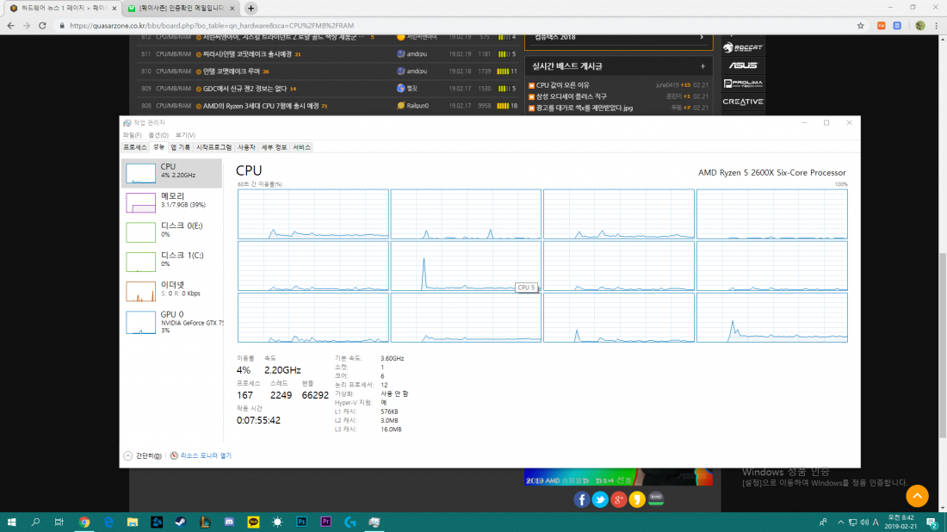Open the 컴퓨텍스 2018 chevron arrow

[702, 37]
